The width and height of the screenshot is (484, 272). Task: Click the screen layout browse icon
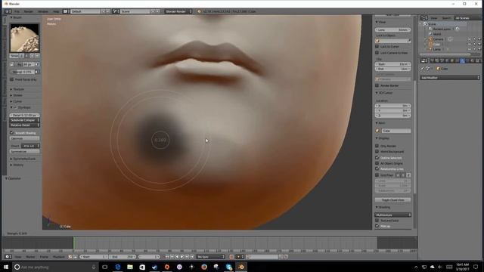[x=66, y=11]
